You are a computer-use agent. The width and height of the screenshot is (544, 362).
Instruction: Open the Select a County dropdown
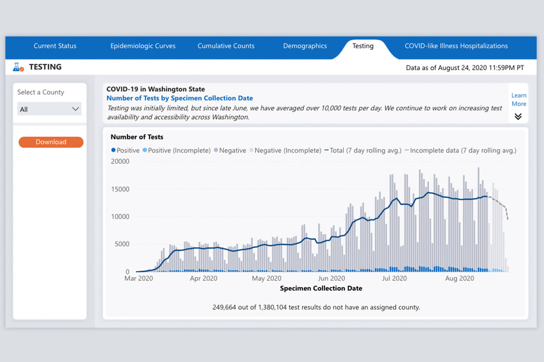49,109
